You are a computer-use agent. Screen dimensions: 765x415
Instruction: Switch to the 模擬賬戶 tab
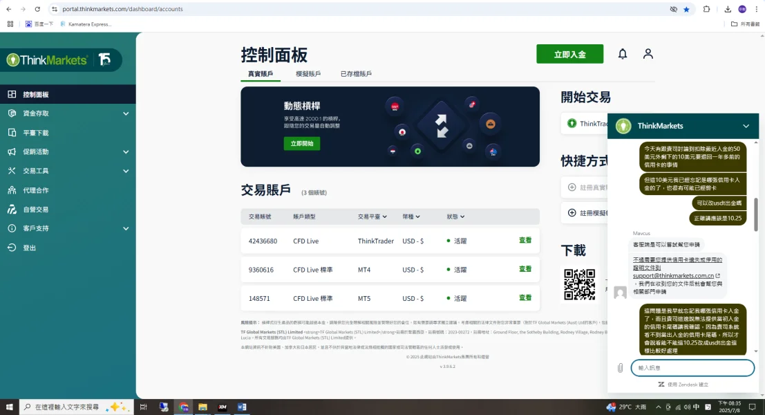(308, 74)
